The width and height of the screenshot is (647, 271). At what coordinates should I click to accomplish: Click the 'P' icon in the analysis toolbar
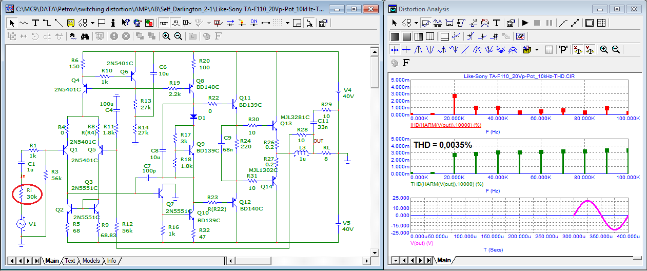point(563,50)
